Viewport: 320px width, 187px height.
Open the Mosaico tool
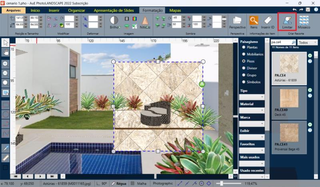(304, 22)
